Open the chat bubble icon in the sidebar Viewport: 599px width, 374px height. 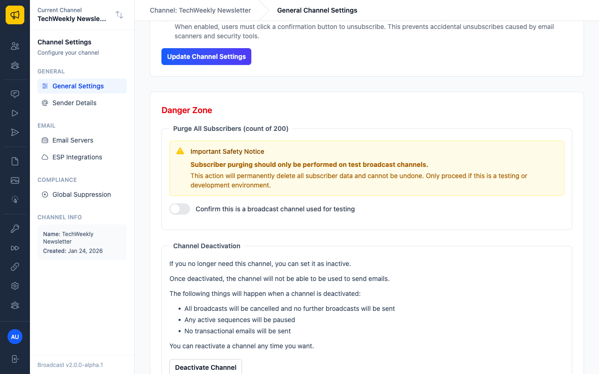pyautogui.click(x=15, y=94)
